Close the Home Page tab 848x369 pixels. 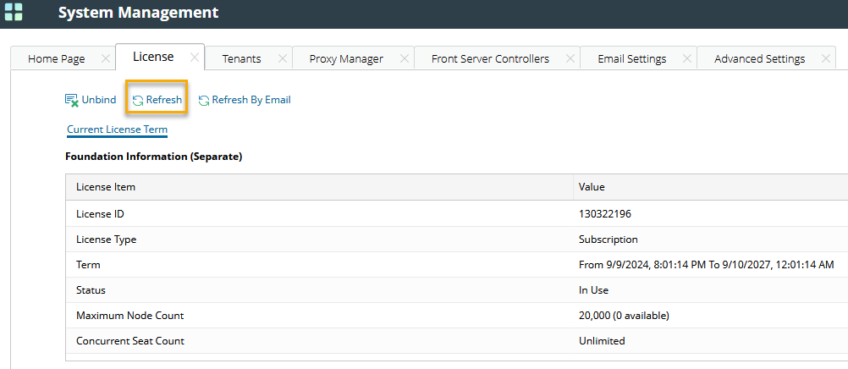point(105,58)
